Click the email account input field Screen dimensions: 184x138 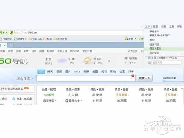[166, 63]
